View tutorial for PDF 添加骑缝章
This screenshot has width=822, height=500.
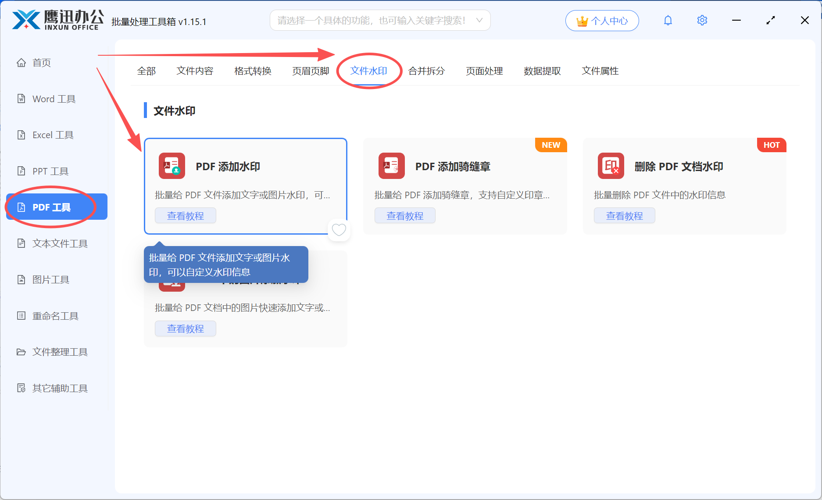coord(405,216)
